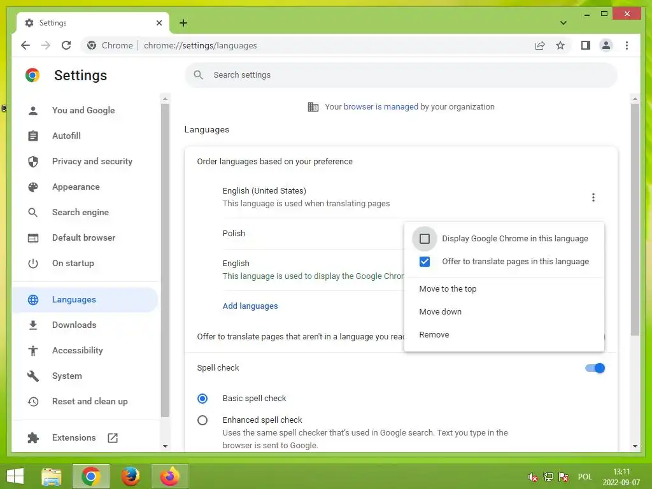This screenshot has width=652, height=489.
Task: Click the network tray icon
Action: tap(548, 477)
